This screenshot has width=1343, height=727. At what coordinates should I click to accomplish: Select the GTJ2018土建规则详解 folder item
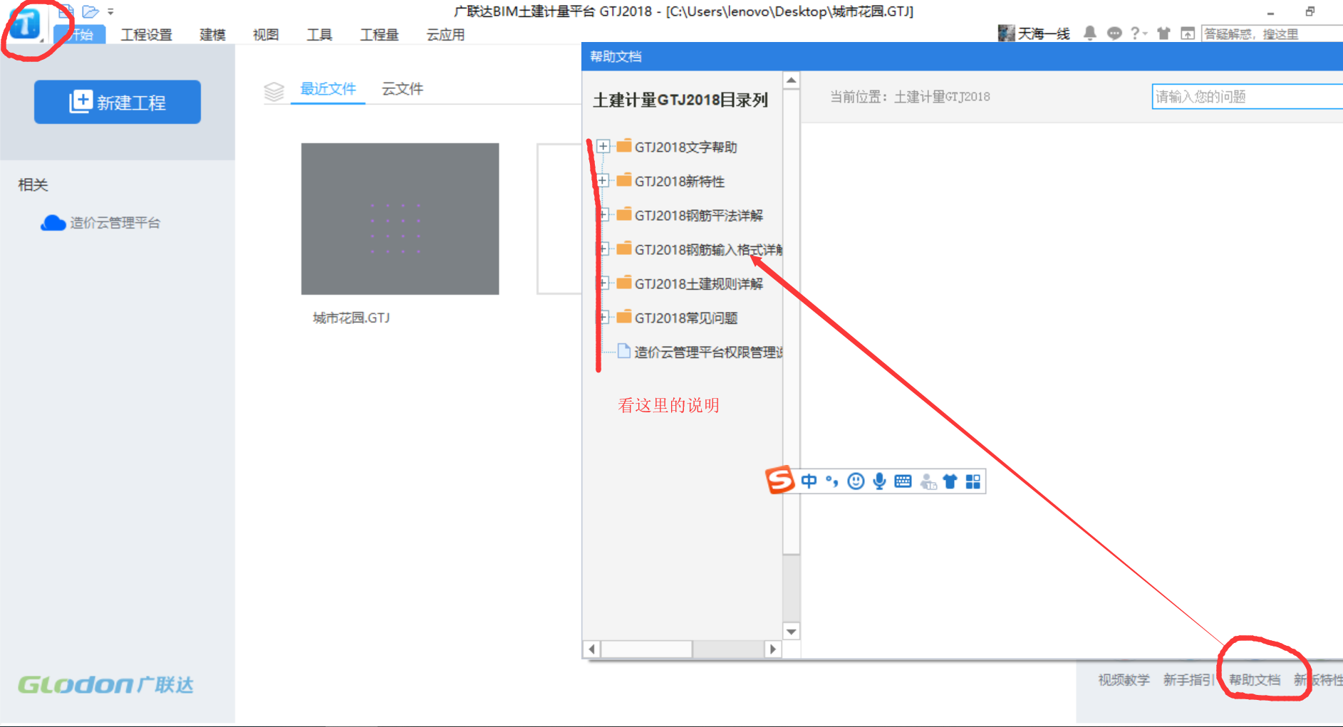[690, 283]
